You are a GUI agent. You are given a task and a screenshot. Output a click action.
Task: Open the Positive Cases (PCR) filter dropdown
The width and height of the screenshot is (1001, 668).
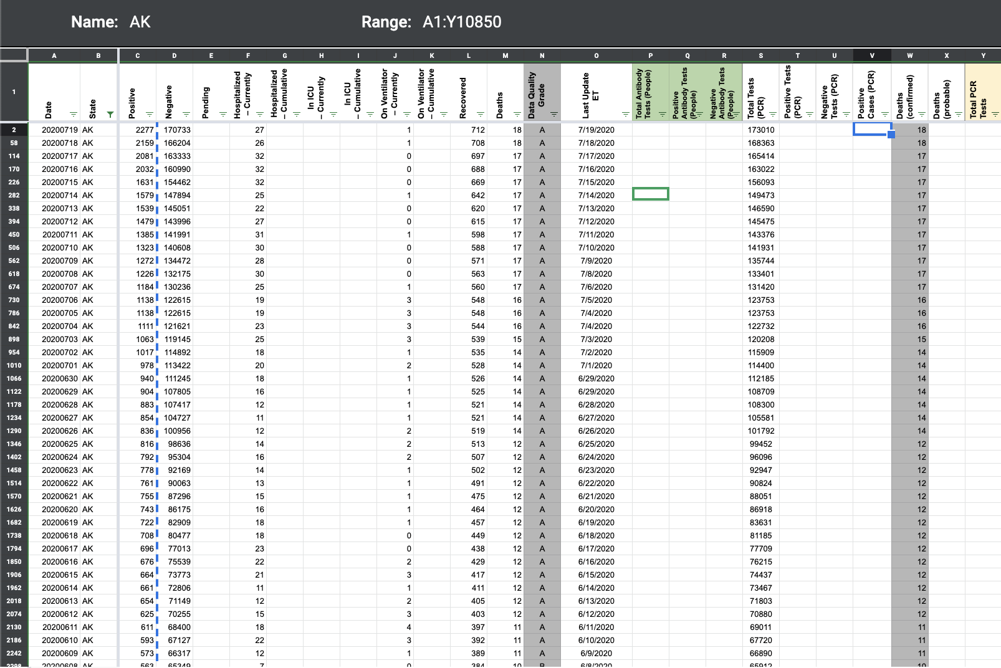[x=884, y=114]
